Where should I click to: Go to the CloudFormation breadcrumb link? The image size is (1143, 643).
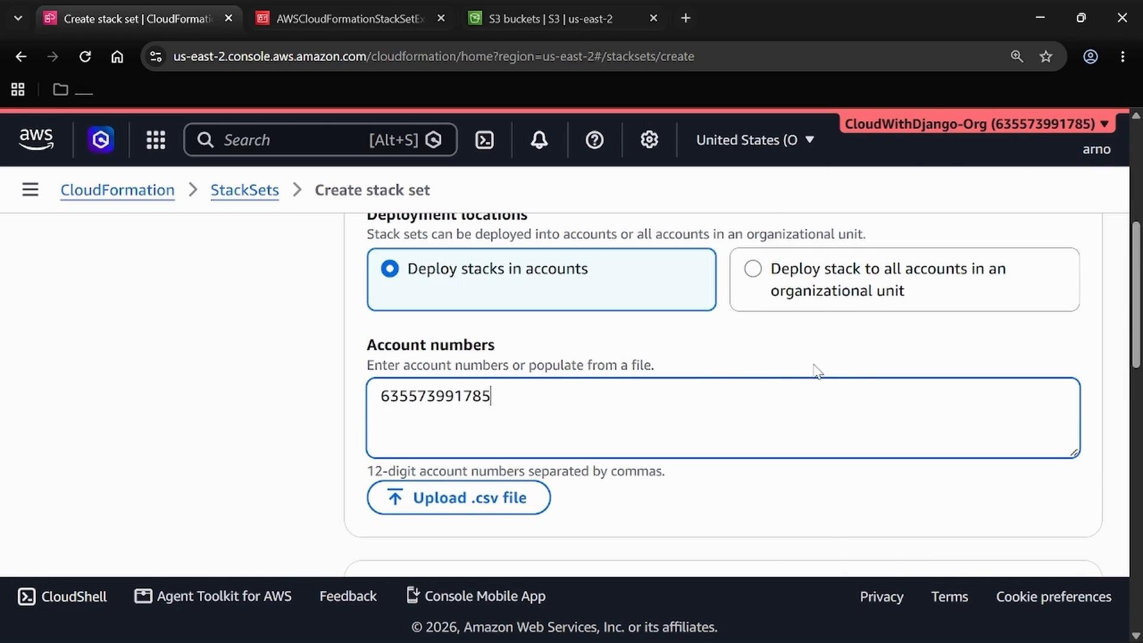(x=117, y=190)
